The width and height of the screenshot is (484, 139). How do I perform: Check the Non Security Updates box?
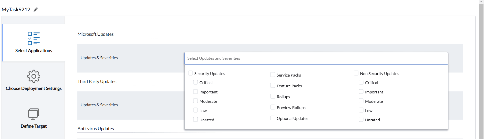click(356, 73)
